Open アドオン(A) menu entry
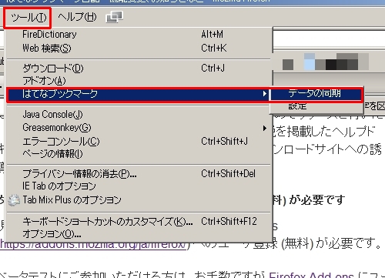 (139, 81)
